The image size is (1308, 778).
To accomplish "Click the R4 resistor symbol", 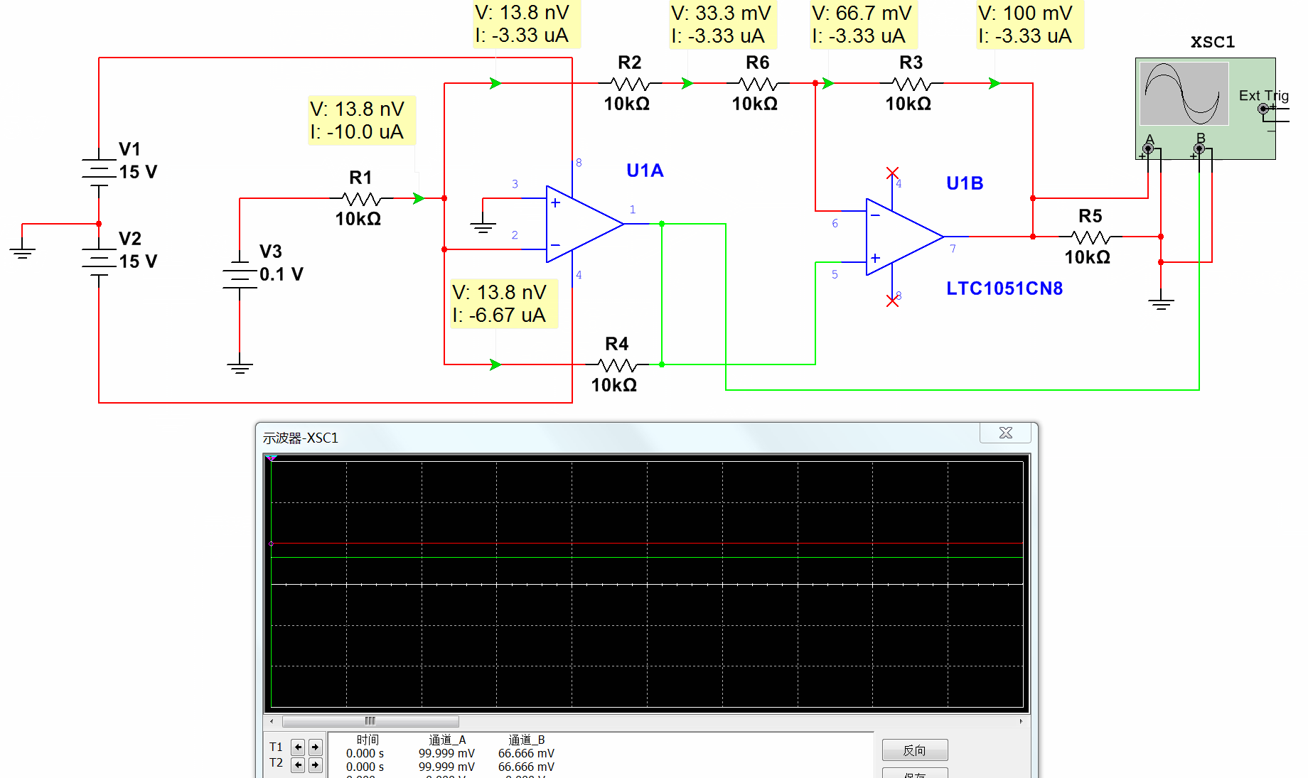I will pos(616,365).
